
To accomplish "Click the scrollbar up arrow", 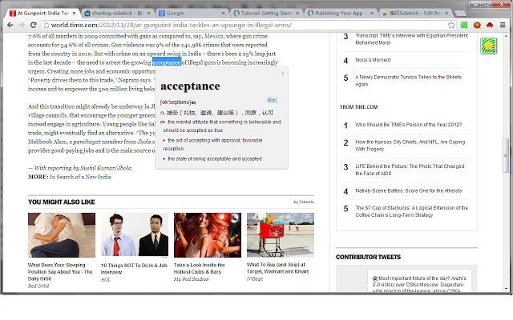I will click(x=506, y=35).
